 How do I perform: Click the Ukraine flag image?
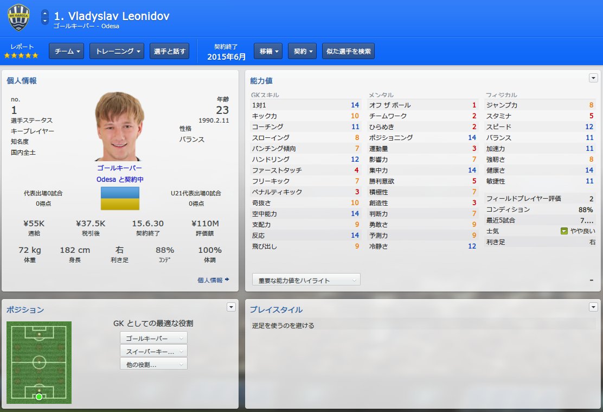pos(120,198)
